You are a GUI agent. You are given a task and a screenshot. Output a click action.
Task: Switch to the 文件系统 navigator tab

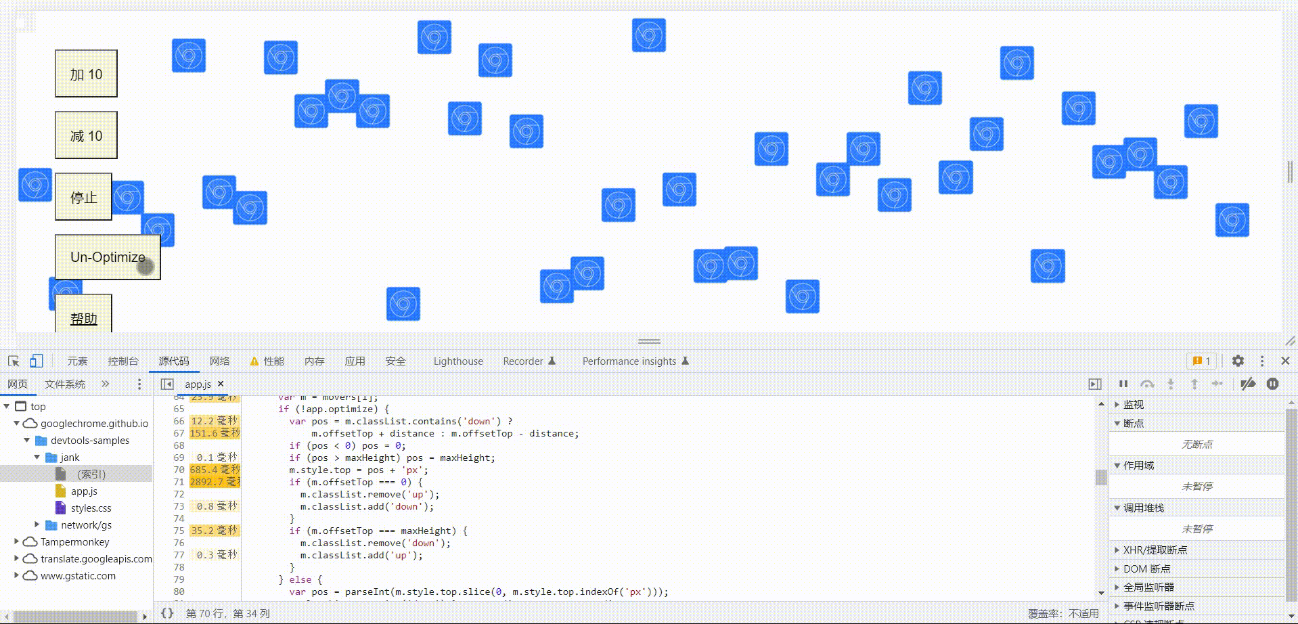point(65,384)
